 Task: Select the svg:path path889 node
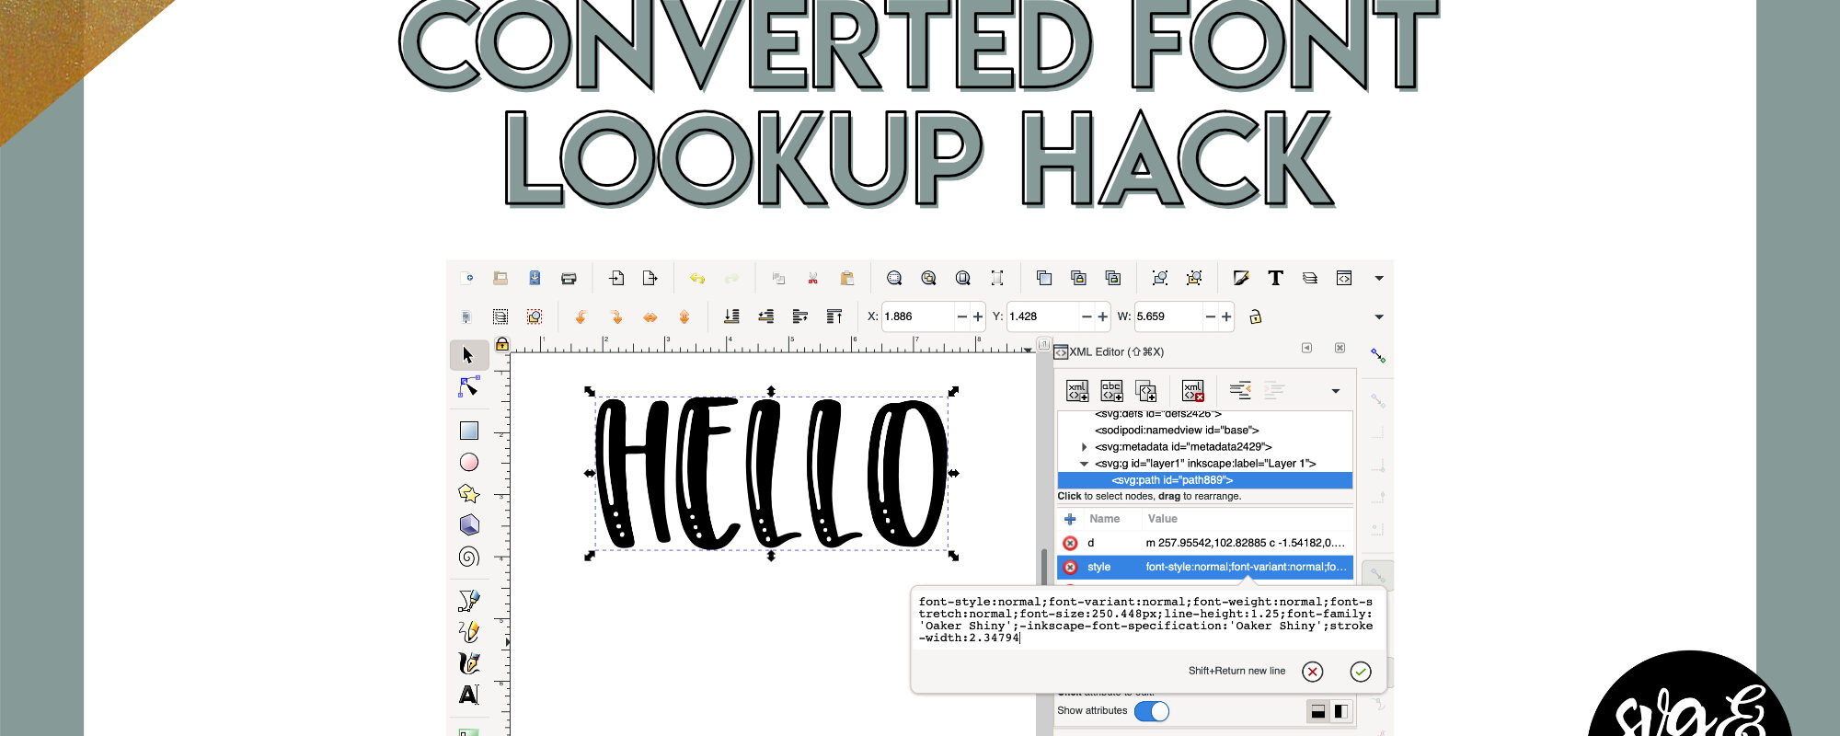coord(1205,480)
